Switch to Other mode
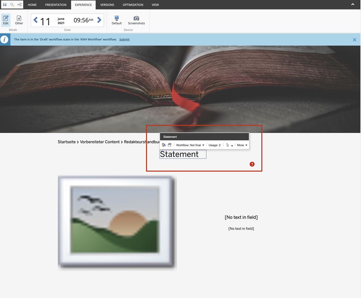The image size is (361, 298). (x=19, y=20)
